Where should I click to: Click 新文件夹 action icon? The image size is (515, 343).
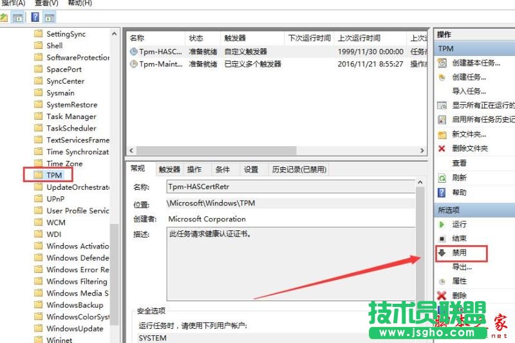(x=442, y=134)
